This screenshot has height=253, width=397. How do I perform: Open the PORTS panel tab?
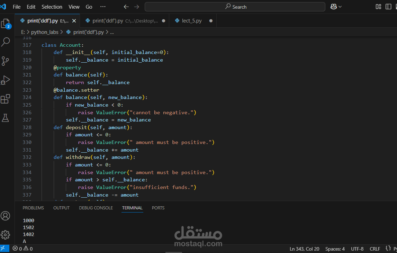(158, 208)
